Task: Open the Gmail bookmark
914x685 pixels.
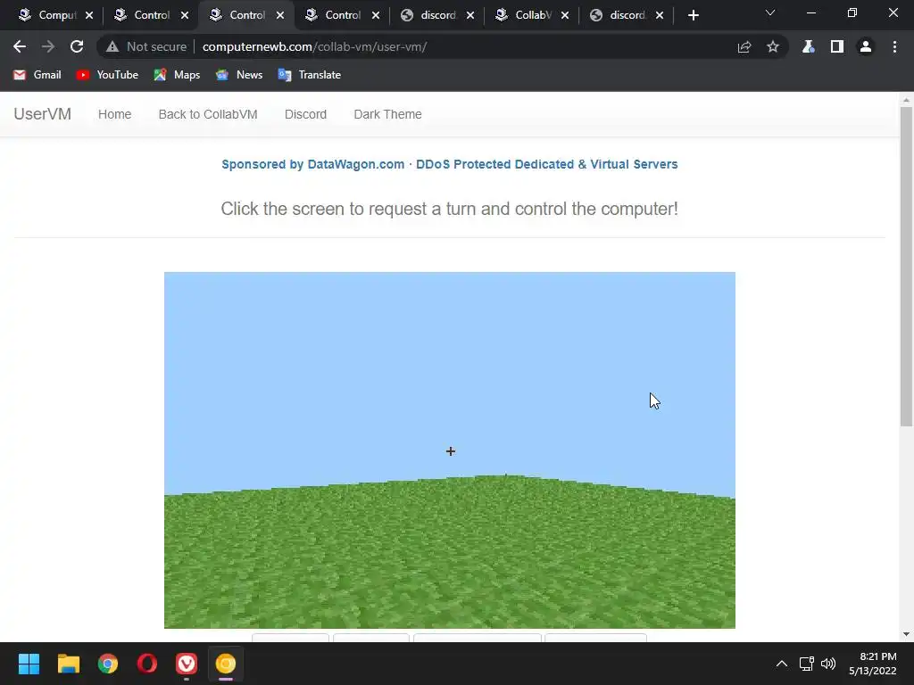Action: tap(37, 75)
